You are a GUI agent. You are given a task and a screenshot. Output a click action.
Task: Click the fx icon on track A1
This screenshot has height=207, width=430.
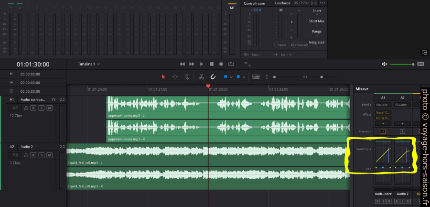pos(54,99)
